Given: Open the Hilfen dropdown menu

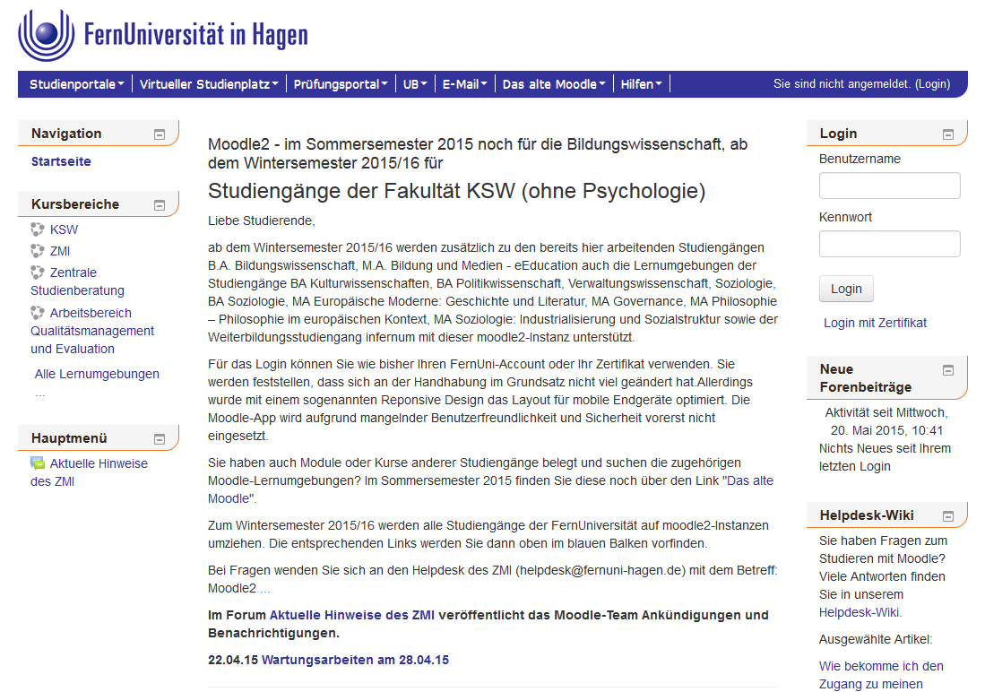Looking at the screenshot, I should pyautogui.click(x=642, y=84).
